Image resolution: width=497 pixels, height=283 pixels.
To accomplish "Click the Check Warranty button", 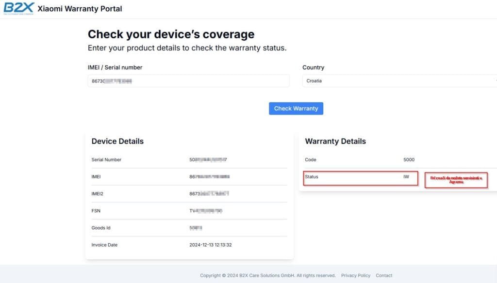I will [x=296, y=109].
